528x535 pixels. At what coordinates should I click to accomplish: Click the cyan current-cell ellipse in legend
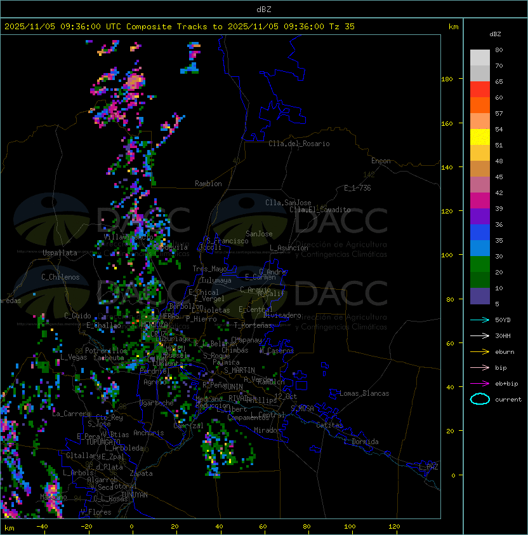(x=480, y=399)
